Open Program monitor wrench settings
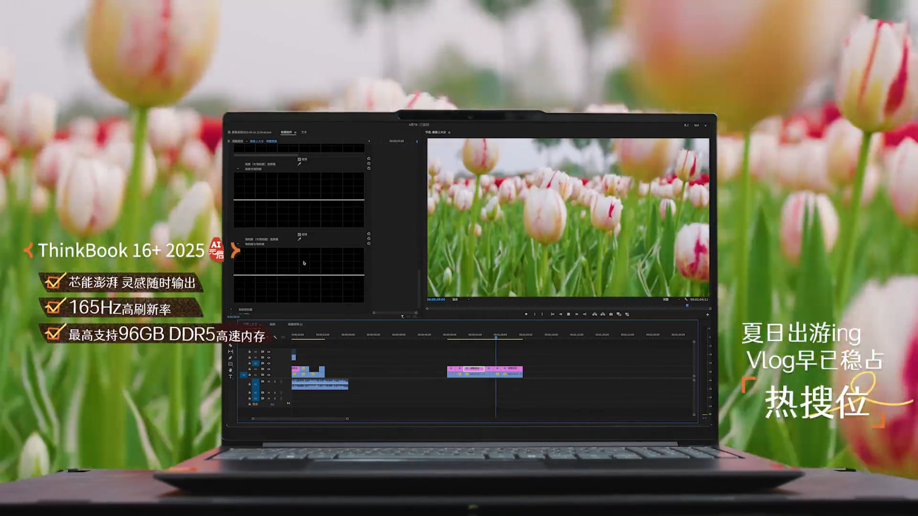Image resolution: width=918 pixels, height=516 pixels. point(686,299)
